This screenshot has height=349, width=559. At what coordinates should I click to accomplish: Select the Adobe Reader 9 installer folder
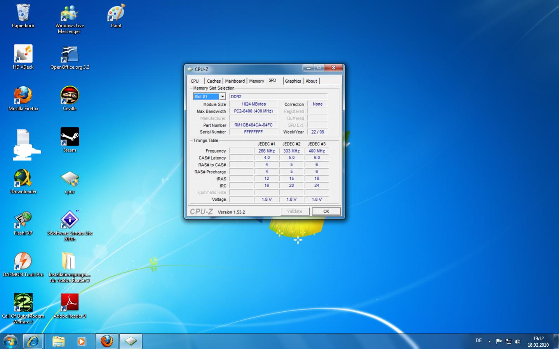[70, 267]
